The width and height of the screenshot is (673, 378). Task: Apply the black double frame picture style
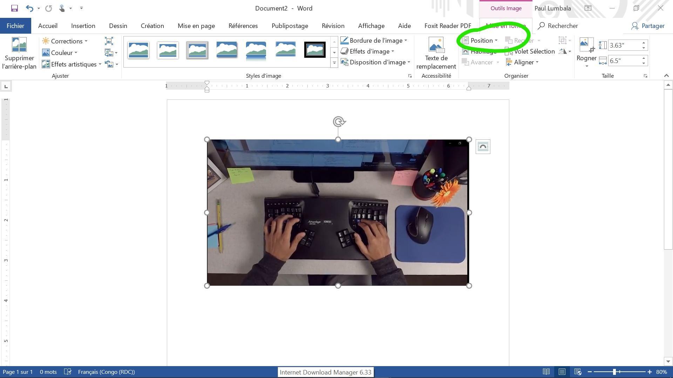(314, 50)
